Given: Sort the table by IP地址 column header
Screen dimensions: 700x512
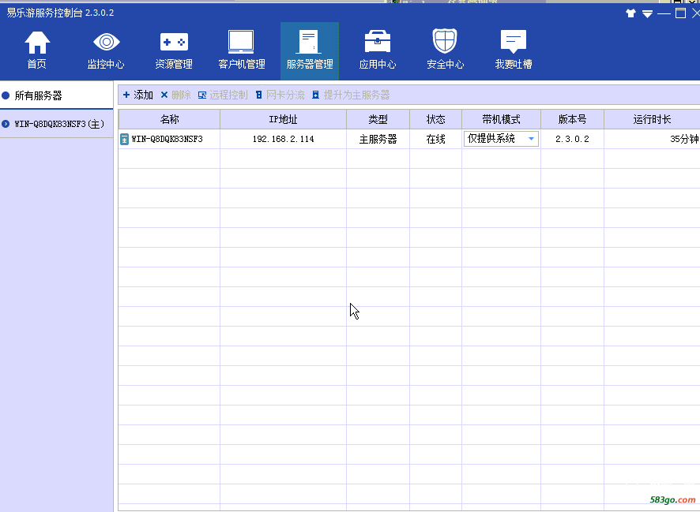Looking at the screenshot, I should 283,119.
